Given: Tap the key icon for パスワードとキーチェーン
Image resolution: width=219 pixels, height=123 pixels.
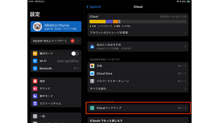Looking at the screenshot, I should pos(92,81).
